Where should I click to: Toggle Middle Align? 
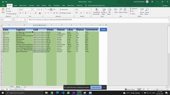(48, 9)
